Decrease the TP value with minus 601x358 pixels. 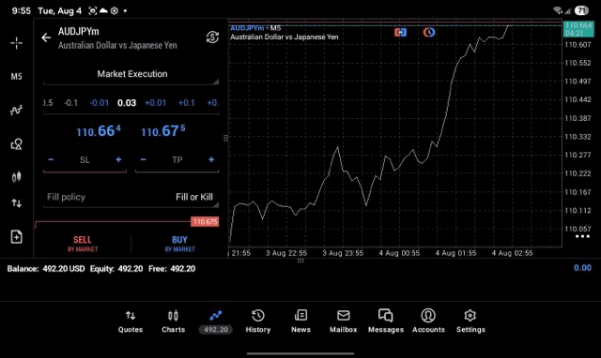[144, 159]
